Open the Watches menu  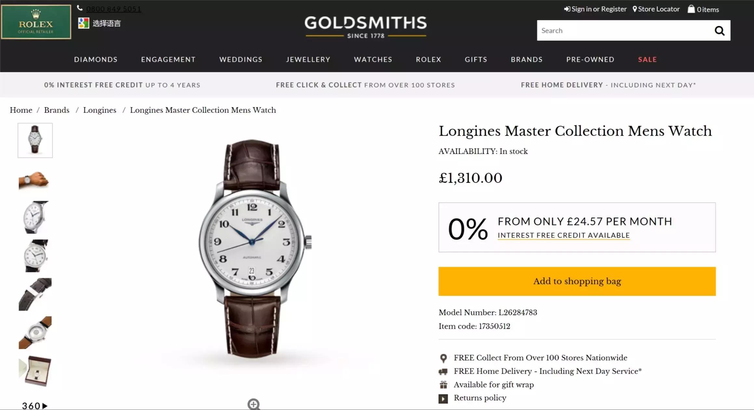373,59
